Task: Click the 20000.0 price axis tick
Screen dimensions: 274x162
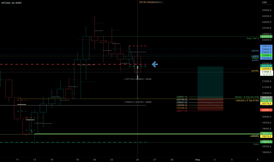Action: [267, 117]
